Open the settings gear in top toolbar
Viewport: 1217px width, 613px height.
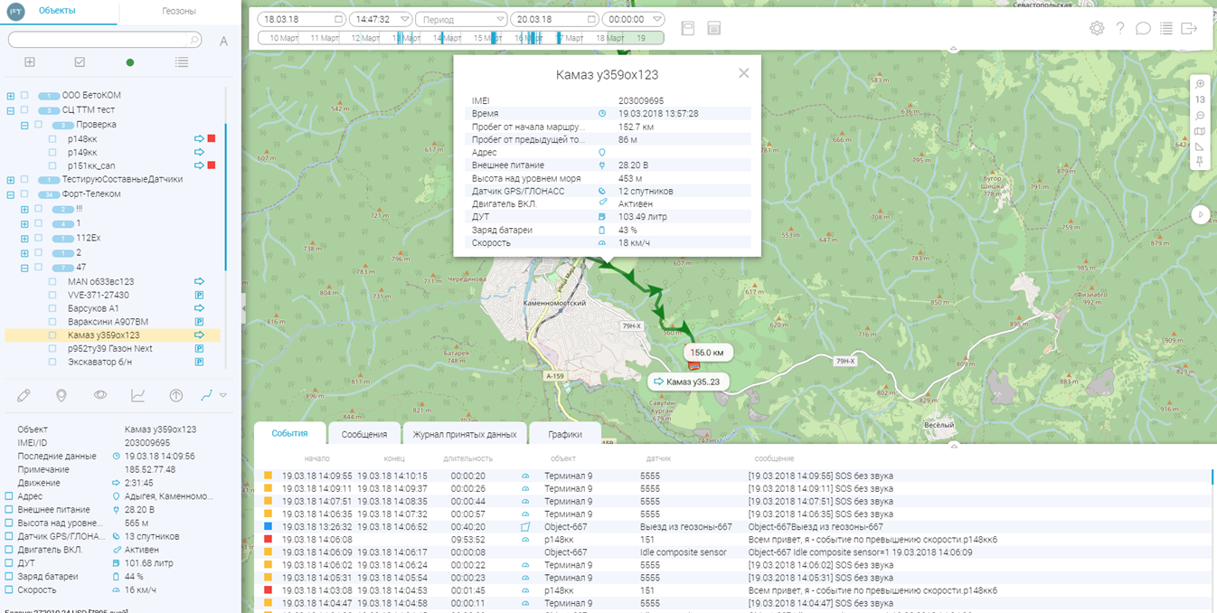tap(1097, 28)
